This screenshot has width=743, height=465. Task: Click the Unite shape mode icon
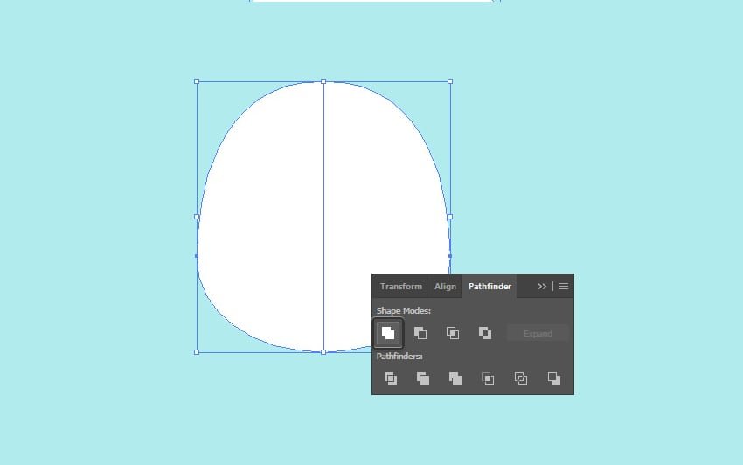coord(388,333)
